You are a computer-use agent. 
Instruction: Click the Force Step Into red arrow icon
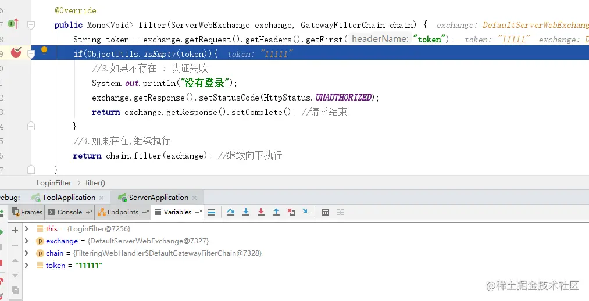pyautogui.click(x=260, y=212)
